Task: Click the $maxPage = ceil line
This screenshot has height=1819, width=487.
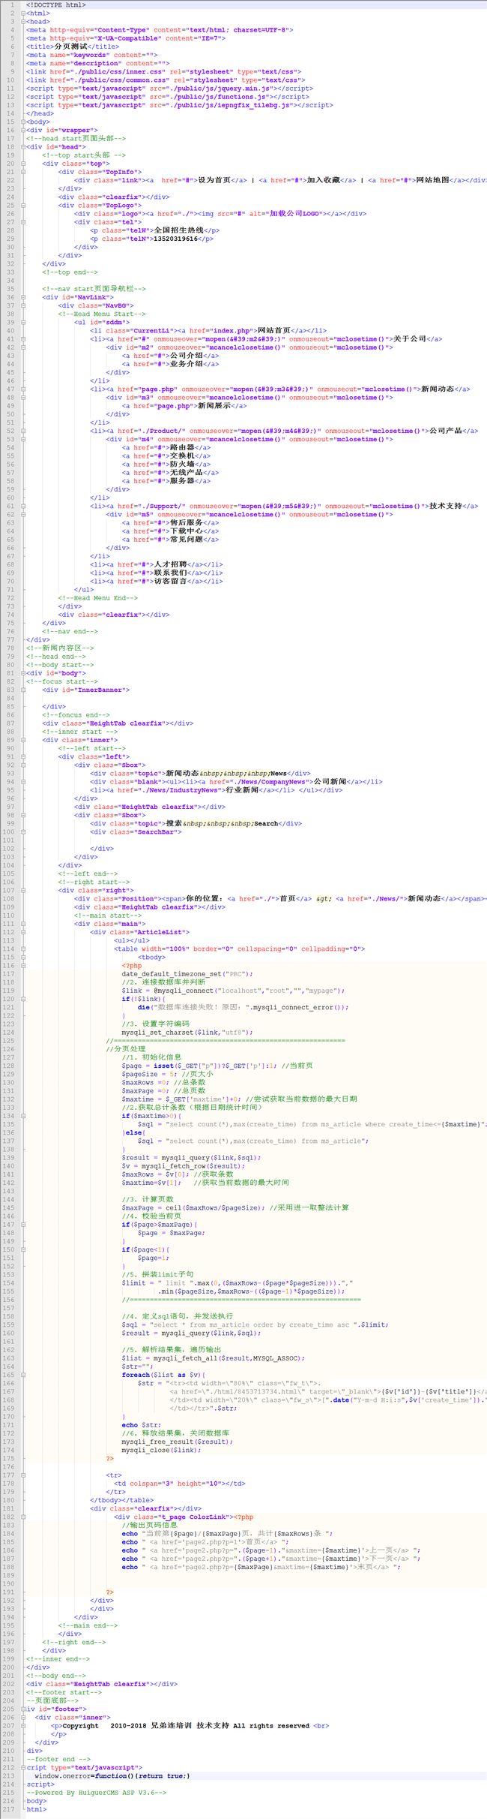Action: [235, 1207]
